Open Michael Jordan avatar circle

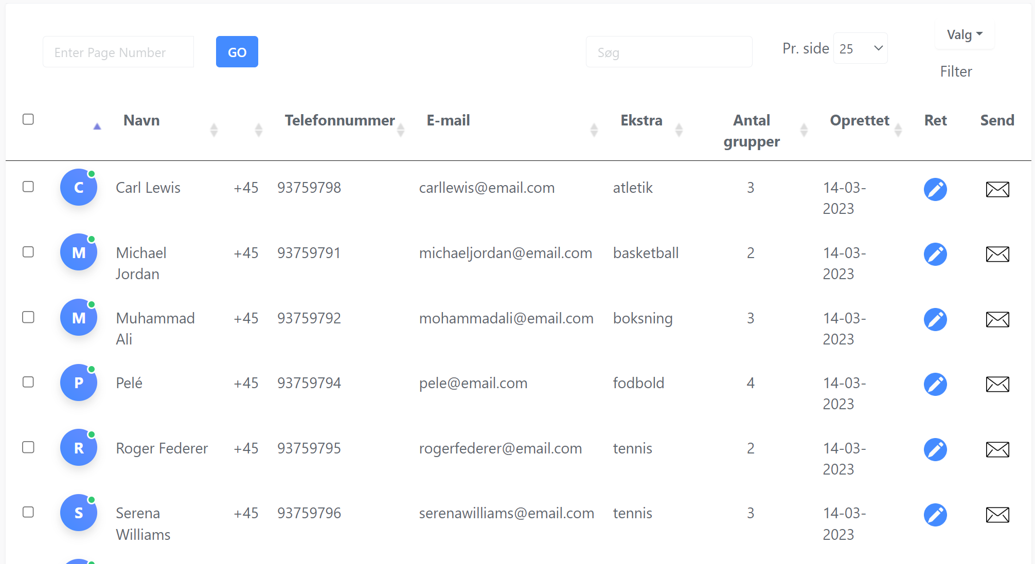(x=79, y=252)
